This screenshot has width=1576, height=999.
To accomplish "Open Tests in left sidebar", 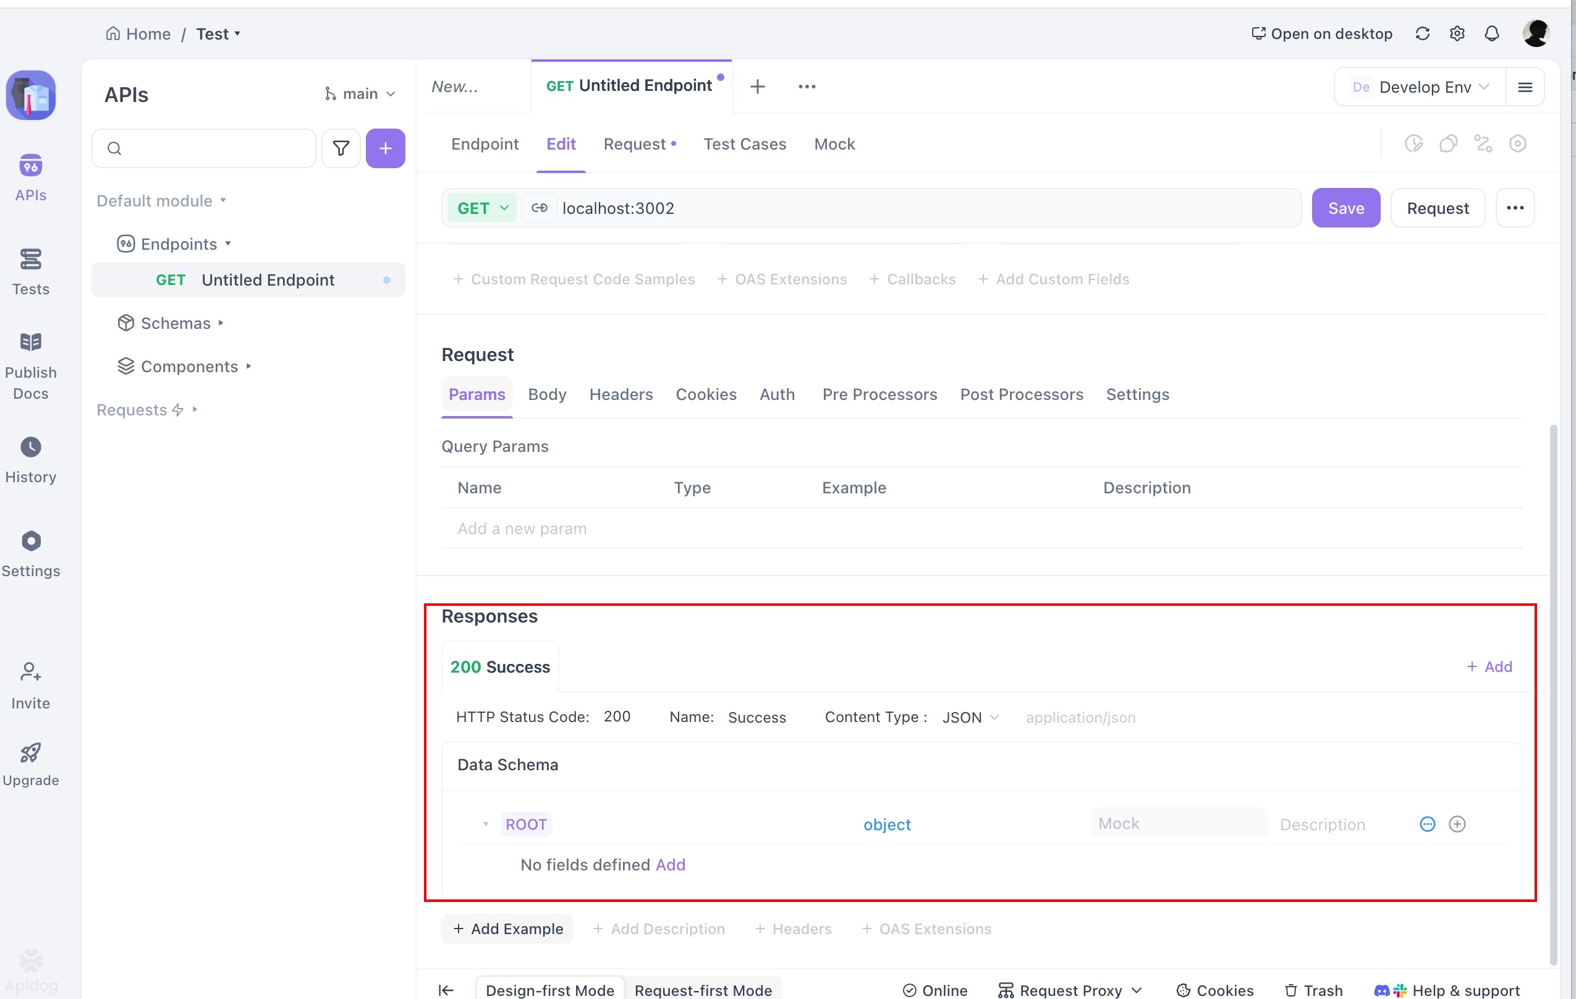I will [30, 271].
